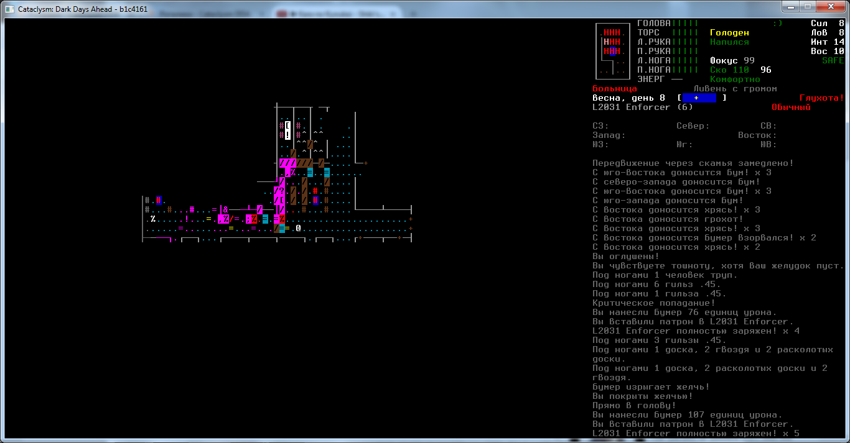Click the magenta ! item in the corridor
850x443 pixels.
point(187,219)
